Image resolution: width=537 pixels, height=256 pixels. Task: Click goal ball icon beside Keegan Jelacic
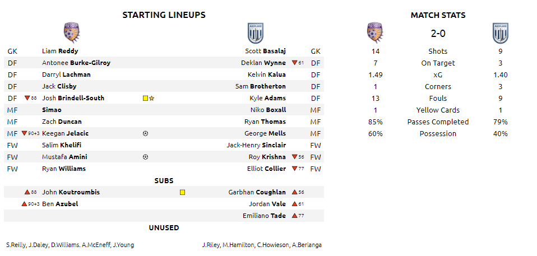point(145,133)
